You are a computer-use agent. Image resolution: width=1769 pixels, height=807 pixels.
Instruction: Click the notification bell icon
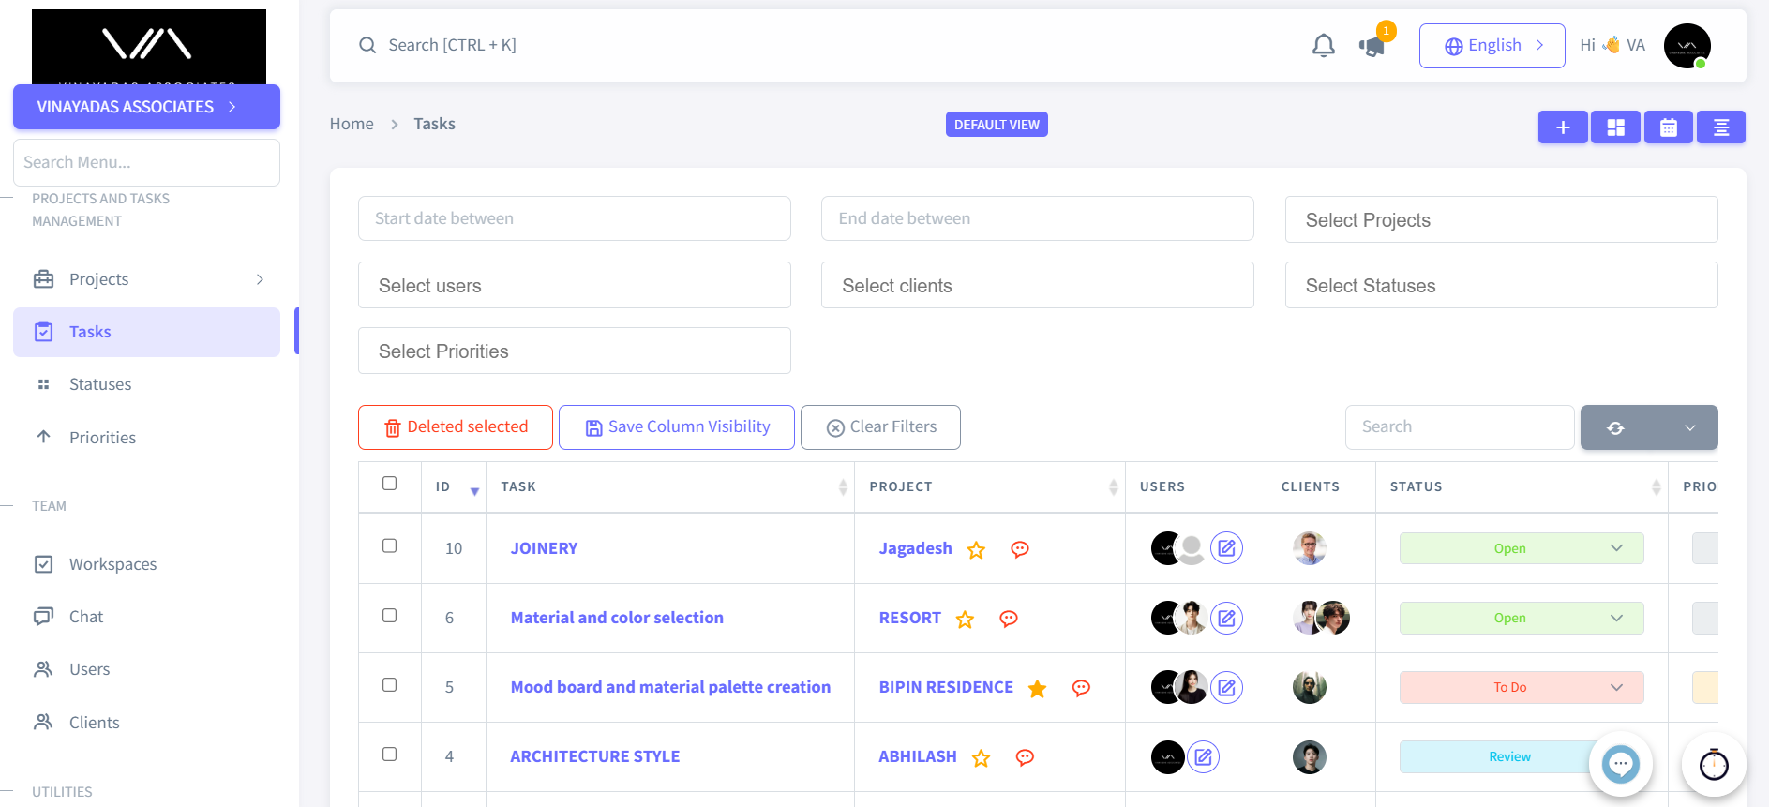(1323, 46)
